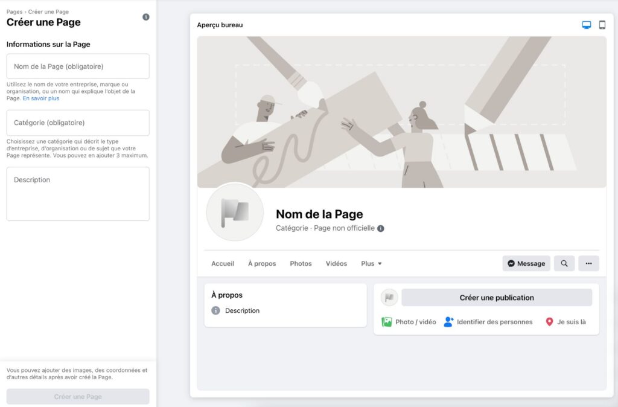Switch preview to desktop view
618x407 pixels.
point(586,25)
